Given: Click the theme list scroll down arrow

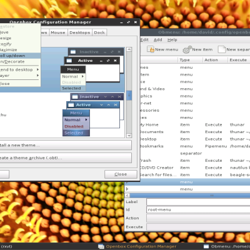Looking at the screenshot, I should pyautogui.click(x=129, y=136).
